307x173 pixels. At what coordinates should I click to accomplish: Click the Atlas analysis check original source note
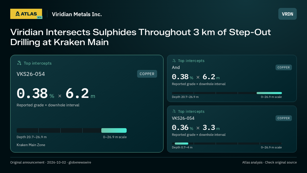coord(269,162)
